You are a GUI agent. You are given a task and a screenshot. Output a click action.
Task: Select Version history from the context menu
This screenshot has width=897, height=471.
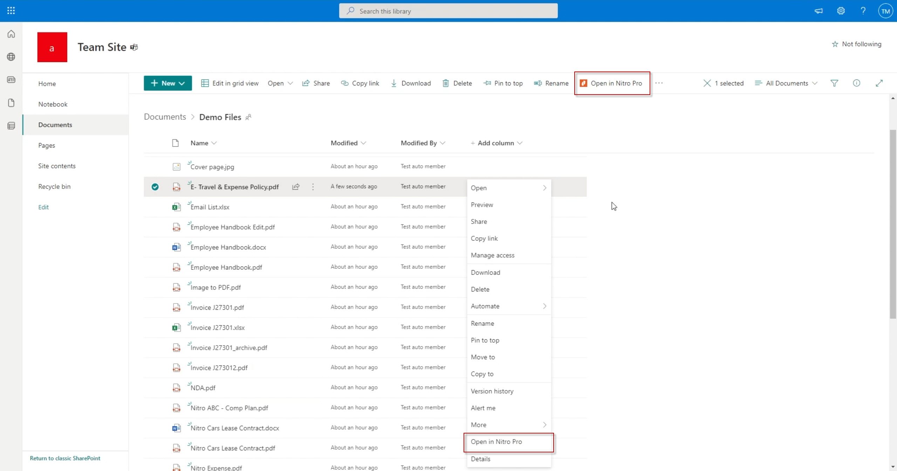492,391
